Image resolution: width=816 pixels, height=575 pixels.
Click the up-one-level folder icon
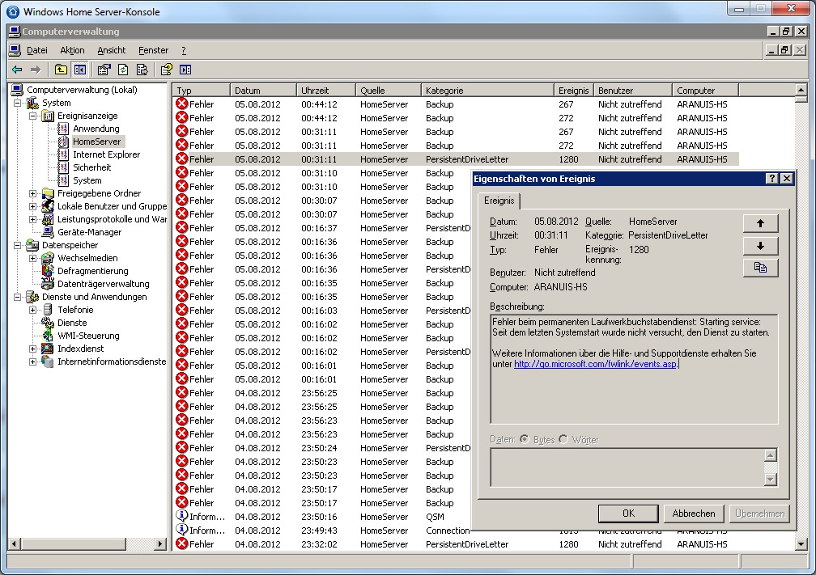61,70
